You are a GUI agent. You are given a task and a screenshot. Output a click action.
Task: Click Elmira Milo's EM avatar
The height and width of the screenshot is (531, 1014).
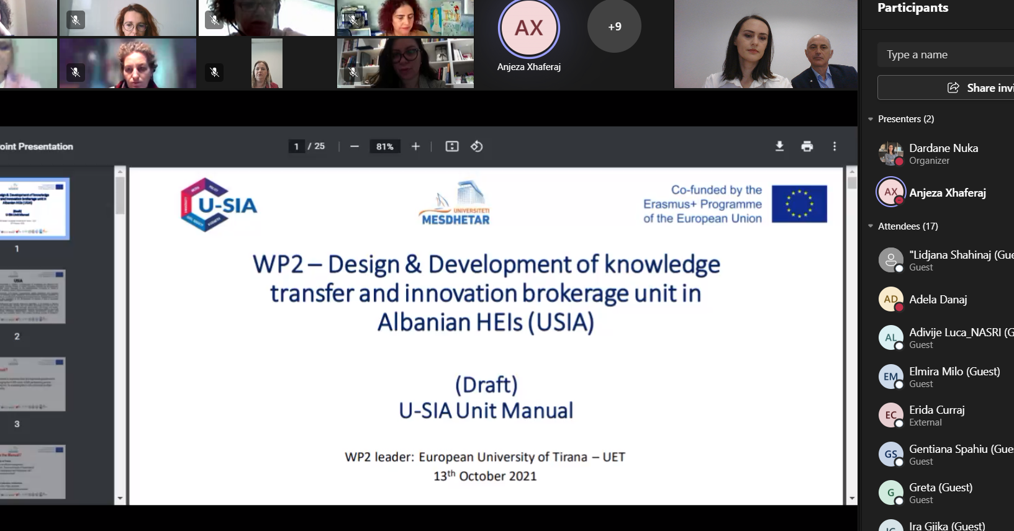tap(890, 377)
